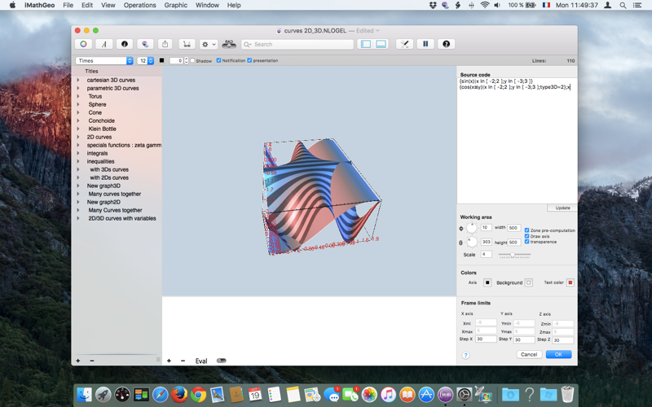Open the Axis color swatch
The image size is (652, 407).
coord(487,282)
